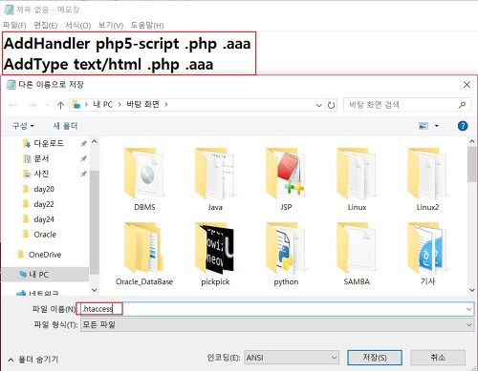The height and width of the screenshot is (371, 478).
Task: Close the save-as dialog
Action: coord(467,85)
